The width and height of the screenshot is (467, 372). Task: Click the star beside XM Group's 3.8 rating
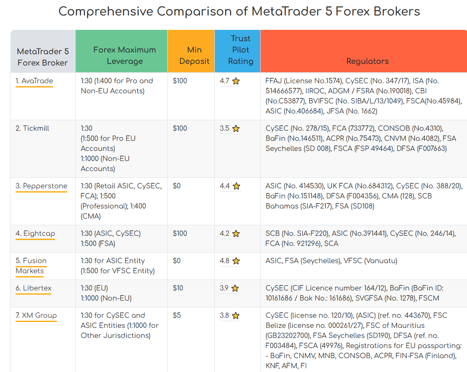(236, 316)
